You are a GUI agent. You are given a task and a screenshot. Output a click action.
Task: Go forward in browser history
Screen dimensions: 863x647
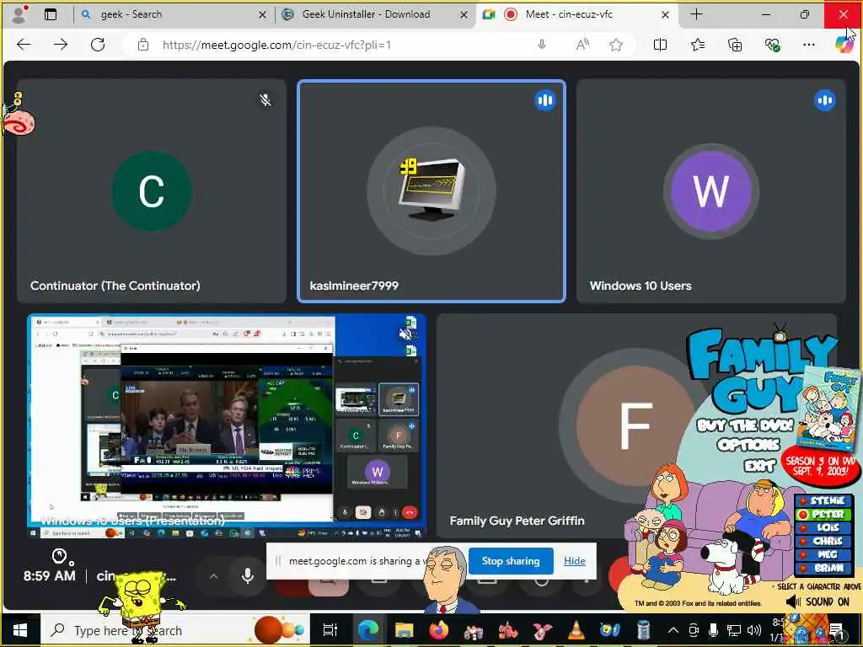click(61, 45)
